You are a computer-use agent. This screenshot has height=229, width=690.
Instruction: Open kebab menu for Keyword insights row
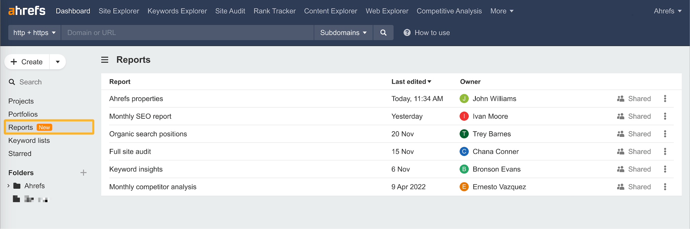[x=665, y=169]
